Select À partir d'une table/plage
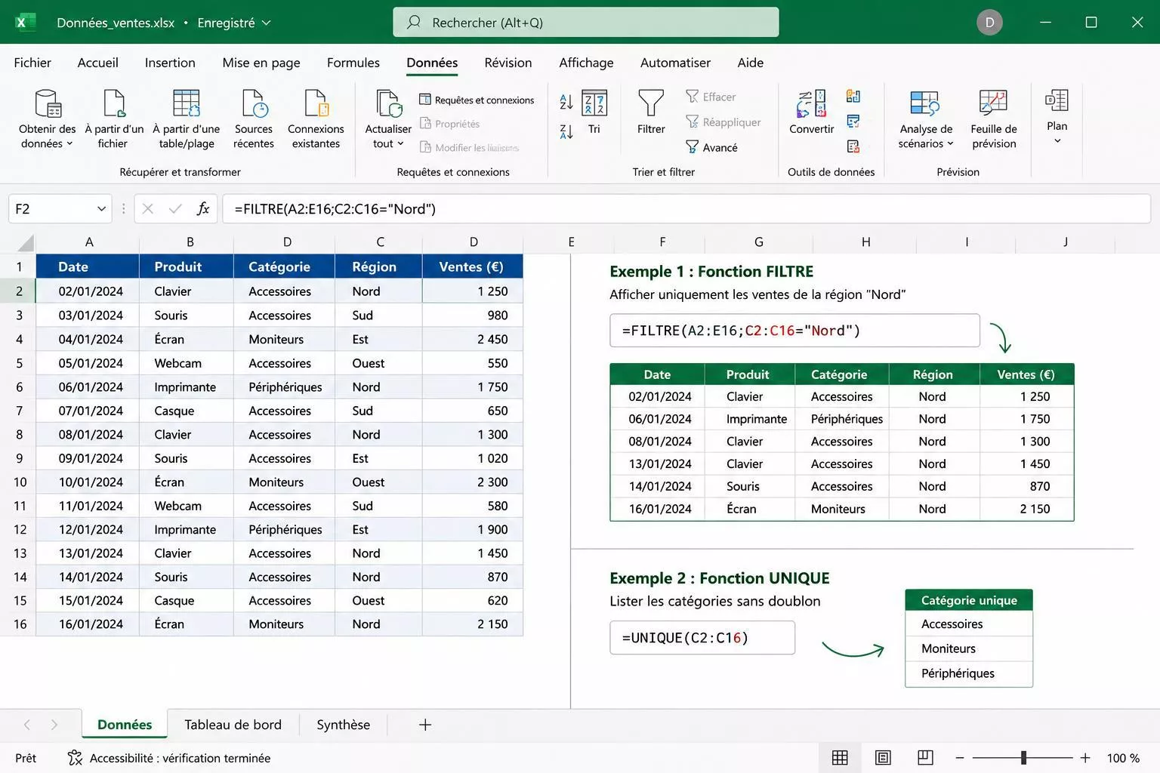Viewport: 1160px width, 773px height. [186, 118]
